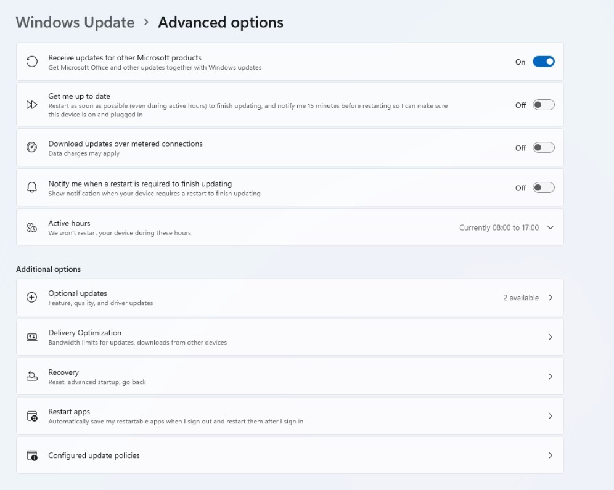Click the chevron on the Delivery Optimization row
This screenshot has width=614, height=490.
551,337
